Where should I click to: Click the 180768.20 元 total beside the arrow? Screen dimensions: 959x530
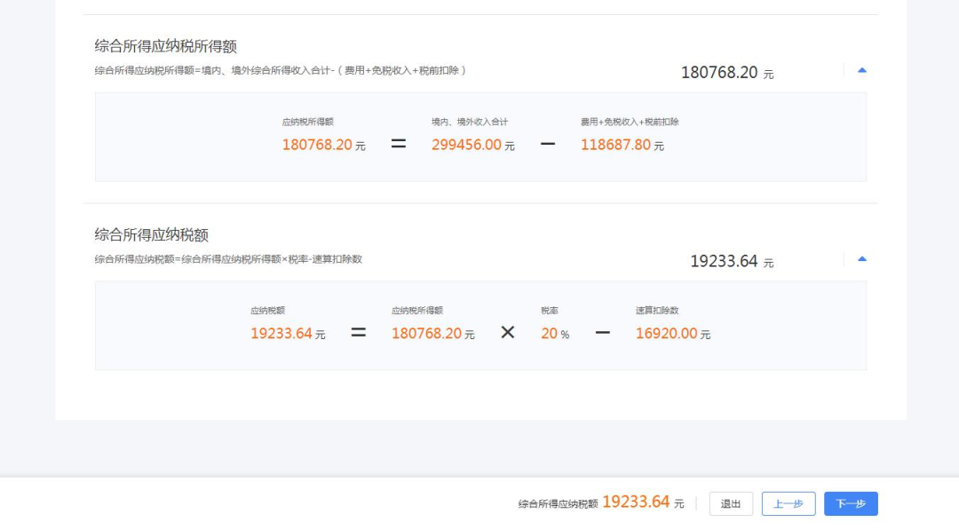[727, 72]
